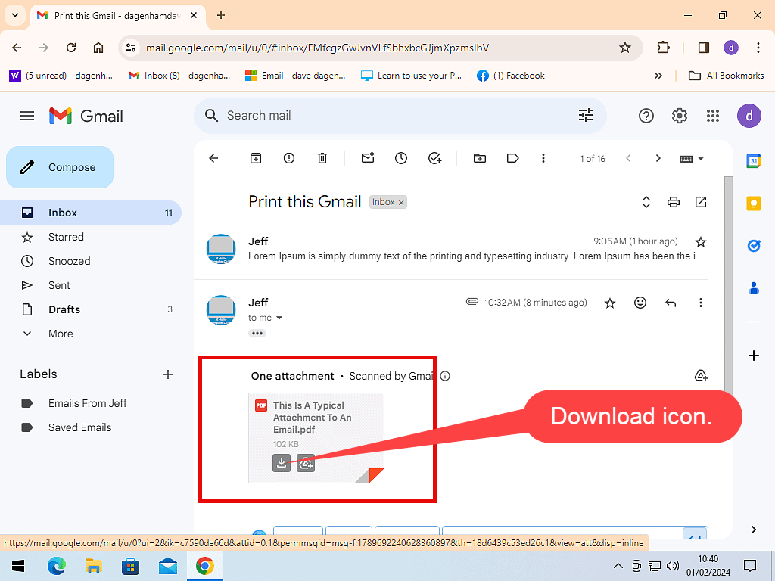
Task: Star Jeff's 10:32 AM message
Action: [610, 302]
